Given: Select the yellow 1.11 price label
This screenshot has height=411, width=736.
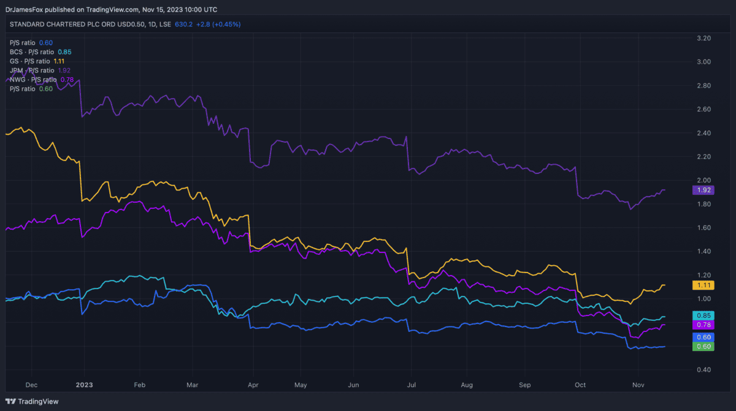Looking at the screenshot, I should click(703, 285).
